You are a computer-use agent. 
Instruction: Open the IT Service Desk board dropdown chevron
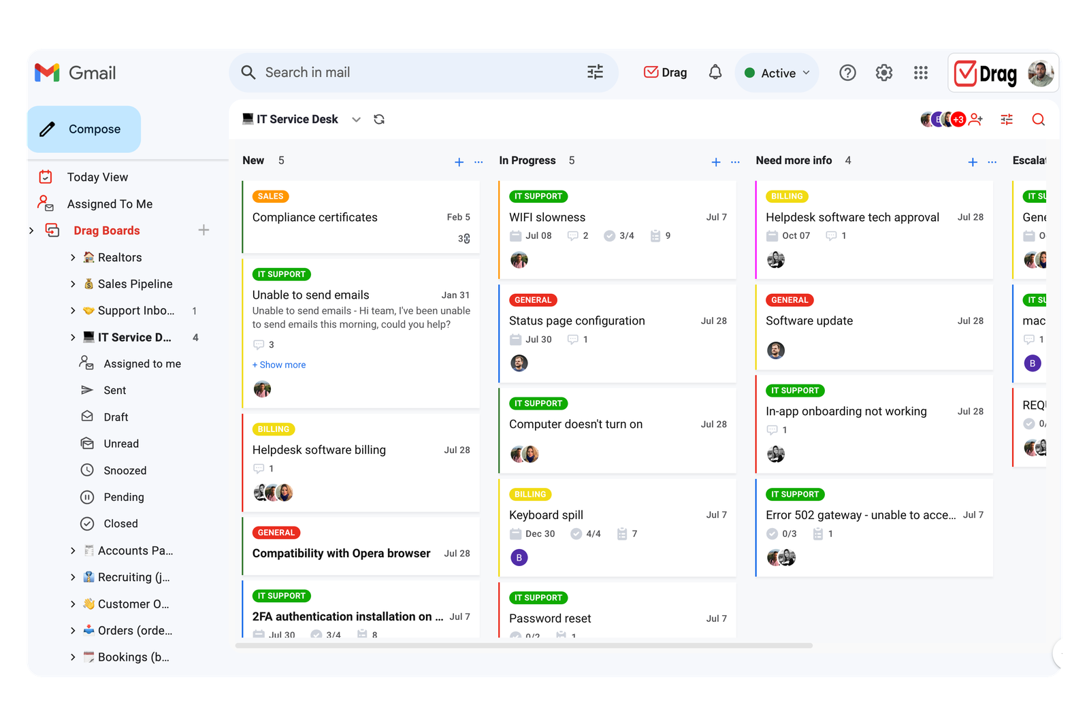(x=356, y=120)
